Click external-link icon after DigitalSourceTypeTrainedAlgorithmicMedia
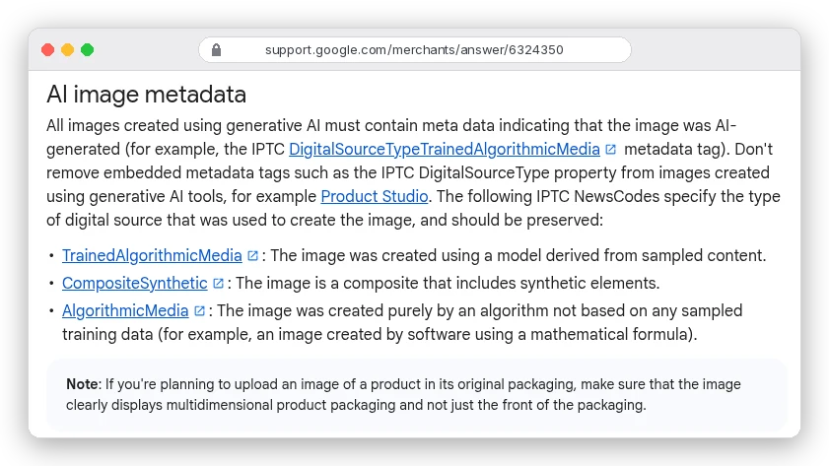Viewport: 829px width, 466px height. [610, 150]
